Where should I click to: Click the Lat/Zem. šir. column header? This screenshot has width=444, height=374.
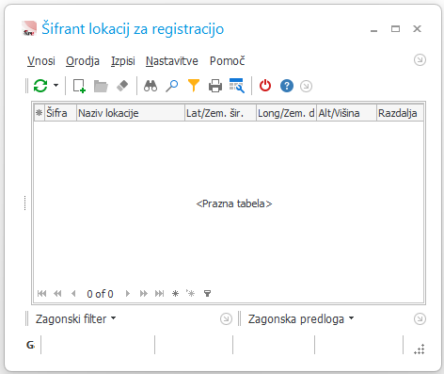(220, 113)
